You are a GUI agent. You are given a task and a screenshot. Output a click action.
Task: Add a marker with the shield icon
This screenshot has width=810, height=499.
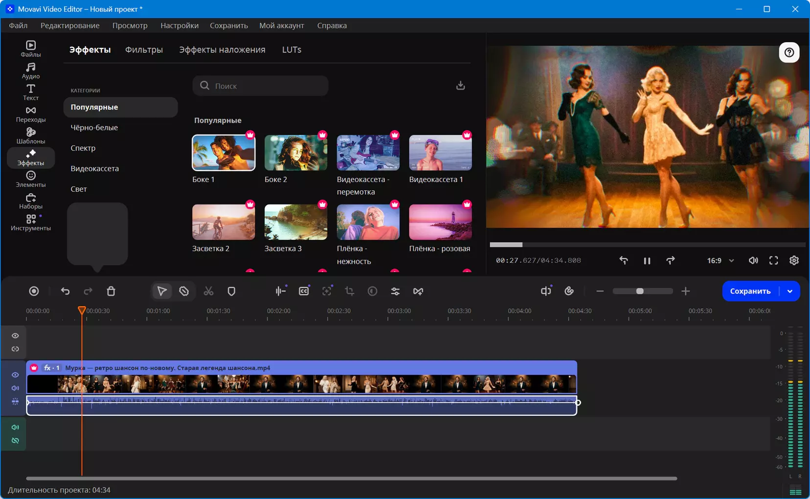pos(231,291)
